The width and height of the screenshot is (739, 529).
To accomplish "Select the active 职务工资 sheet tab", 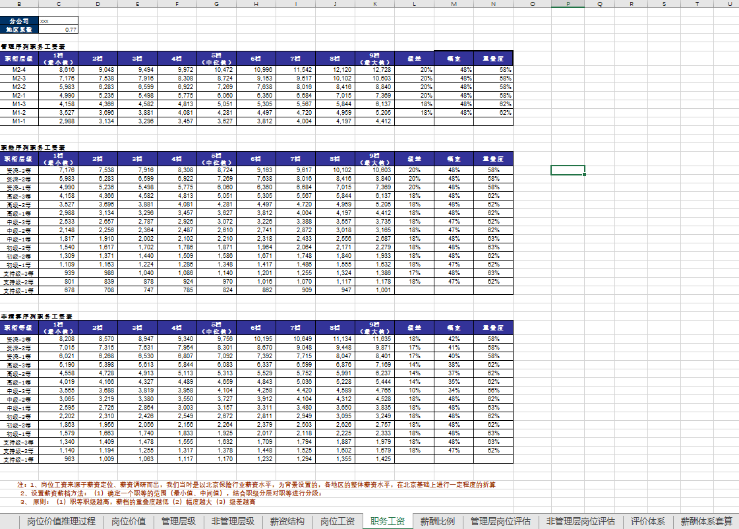I will [388, 521].
